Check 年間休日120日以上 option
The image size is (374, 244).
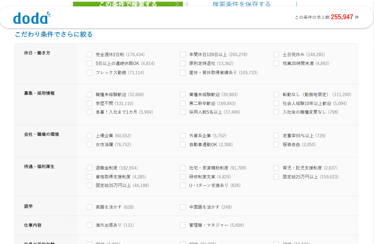click(x=183, y=54)
